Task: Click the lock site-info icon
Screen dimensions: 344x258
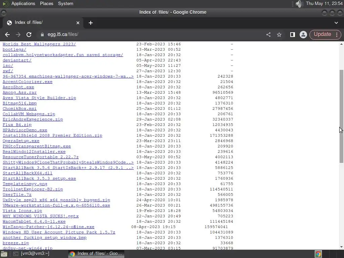Action: pos(42,35)
